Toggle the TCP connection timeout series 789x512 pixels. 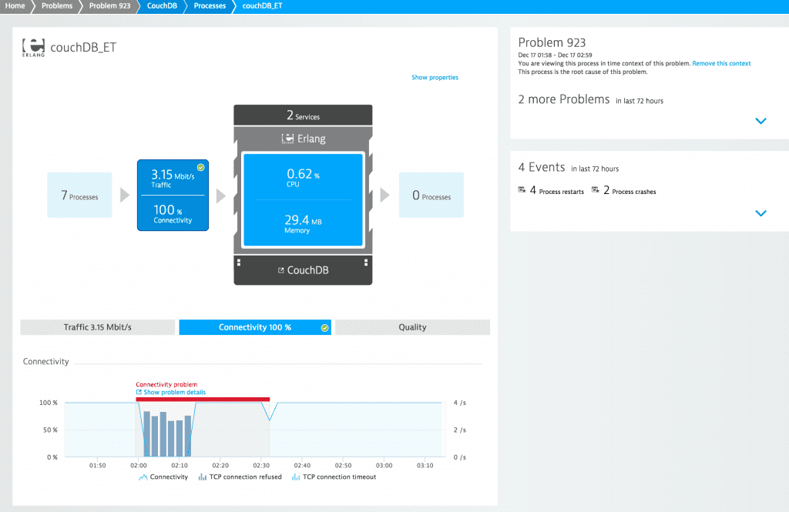334,476
